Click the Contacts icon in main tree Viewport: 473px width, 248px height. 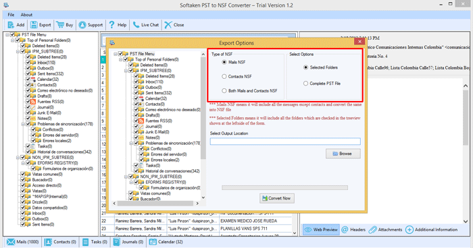pyautogui.click(x=33, y=85)
